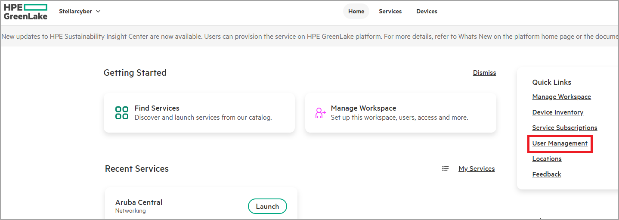Open the Home tab
619x220 pixels.
356,12
